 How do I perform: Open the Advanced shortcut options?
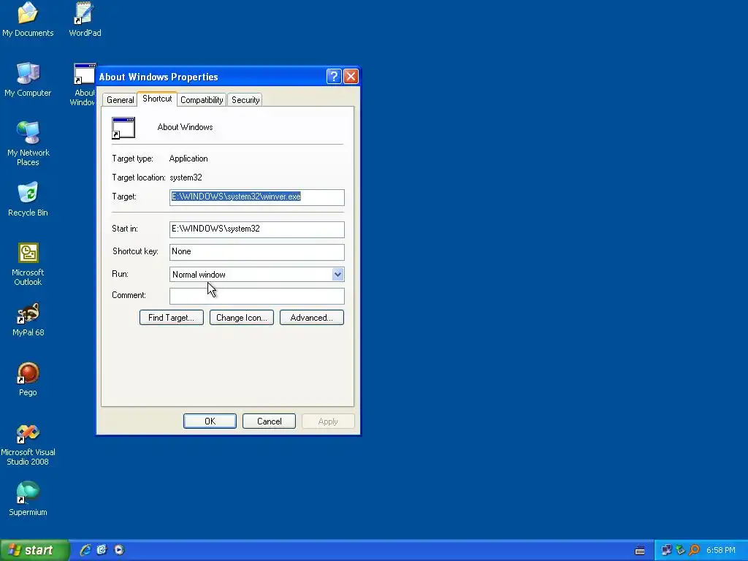point(311,318)
